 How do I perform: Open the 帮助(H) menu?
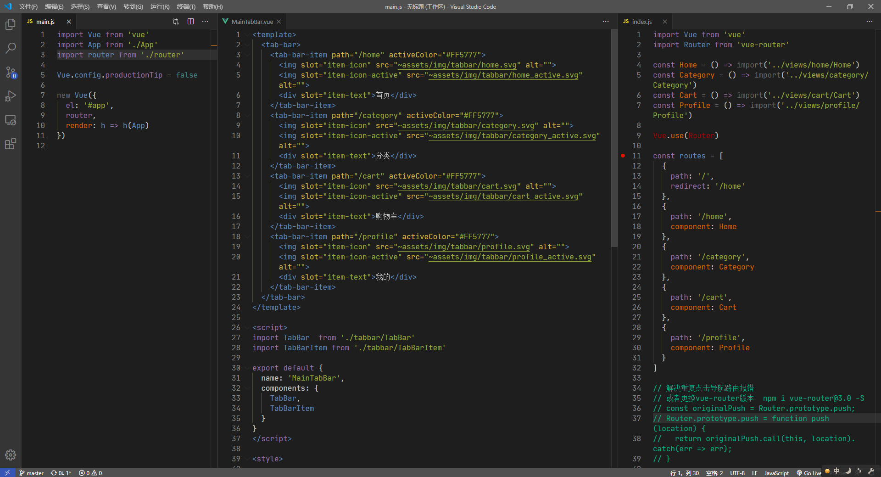(x=213, y=6)
